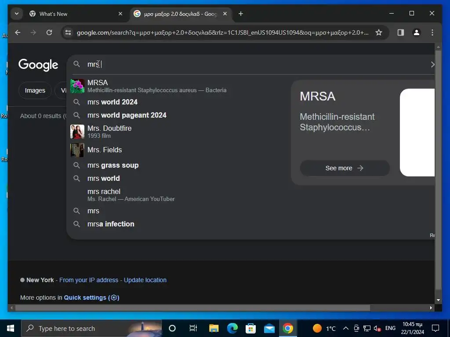Pick the Mrs. Fields suggestion

pyautogui.click(x=178, y=150)
